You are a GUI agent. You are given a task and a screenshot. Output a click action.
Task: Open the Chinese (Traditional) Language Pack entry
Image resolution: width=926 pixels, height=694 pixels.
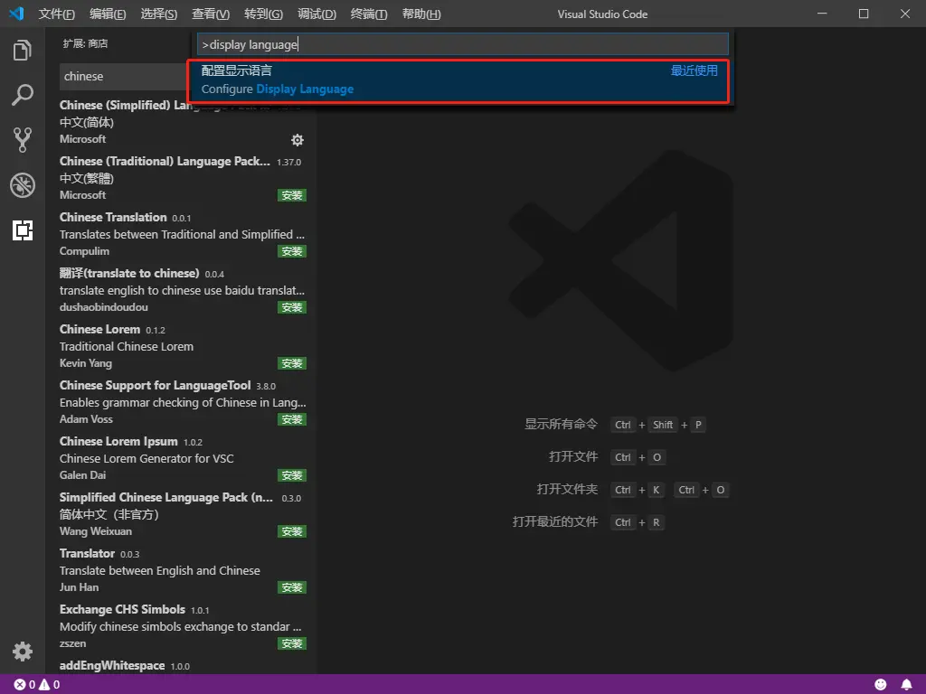[183, 178]
